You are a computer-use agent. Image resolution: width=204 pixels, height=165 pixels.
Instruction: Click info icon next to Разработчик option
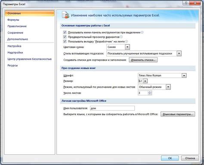(127, 42)
